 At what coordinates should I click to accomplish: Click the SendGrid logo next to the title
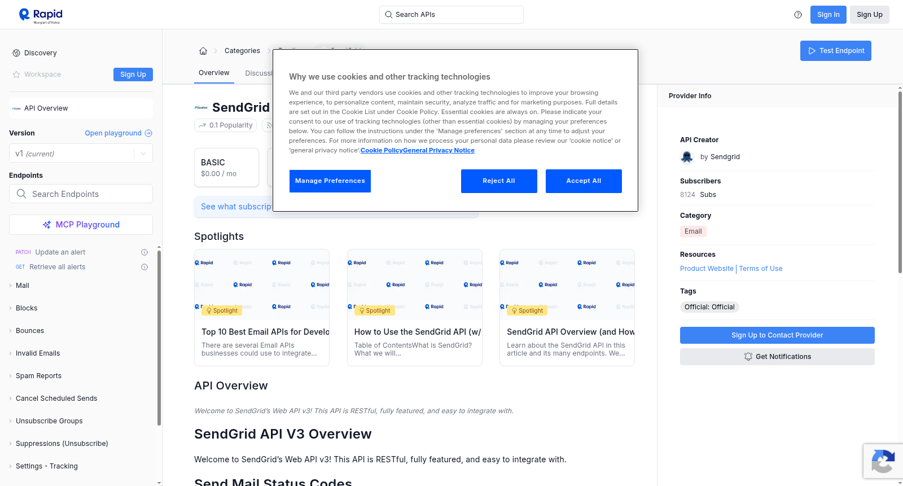click(x=201, y=107)
